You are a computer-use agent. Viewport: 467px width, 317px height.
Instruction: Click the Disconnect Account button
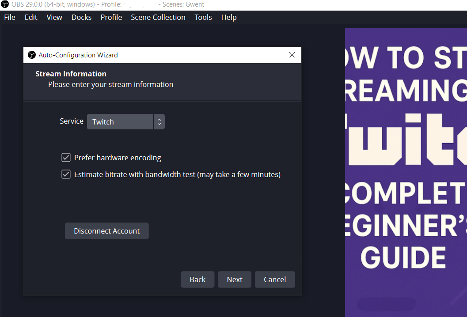(x=106, y=231)
